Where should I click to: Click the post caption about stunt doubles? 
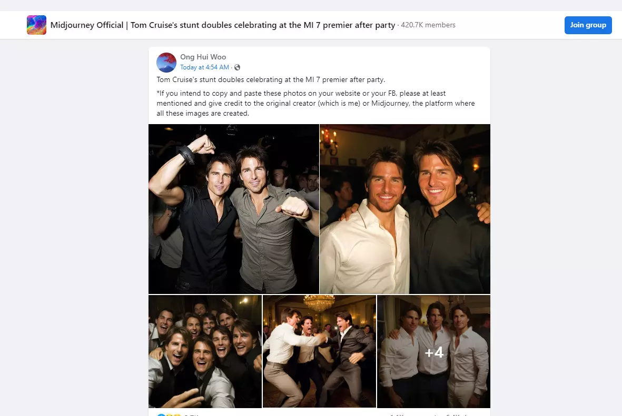pos(271,80)
